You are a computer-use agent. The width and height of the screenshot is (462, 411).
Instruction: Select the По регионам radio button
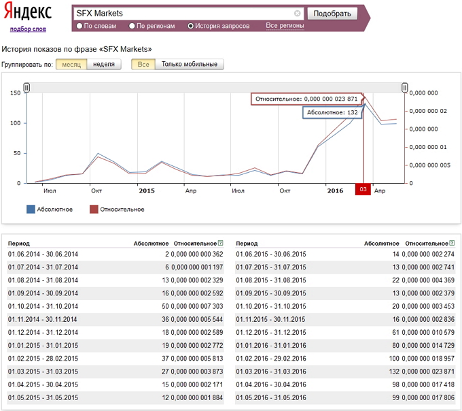tap(132, 26)
